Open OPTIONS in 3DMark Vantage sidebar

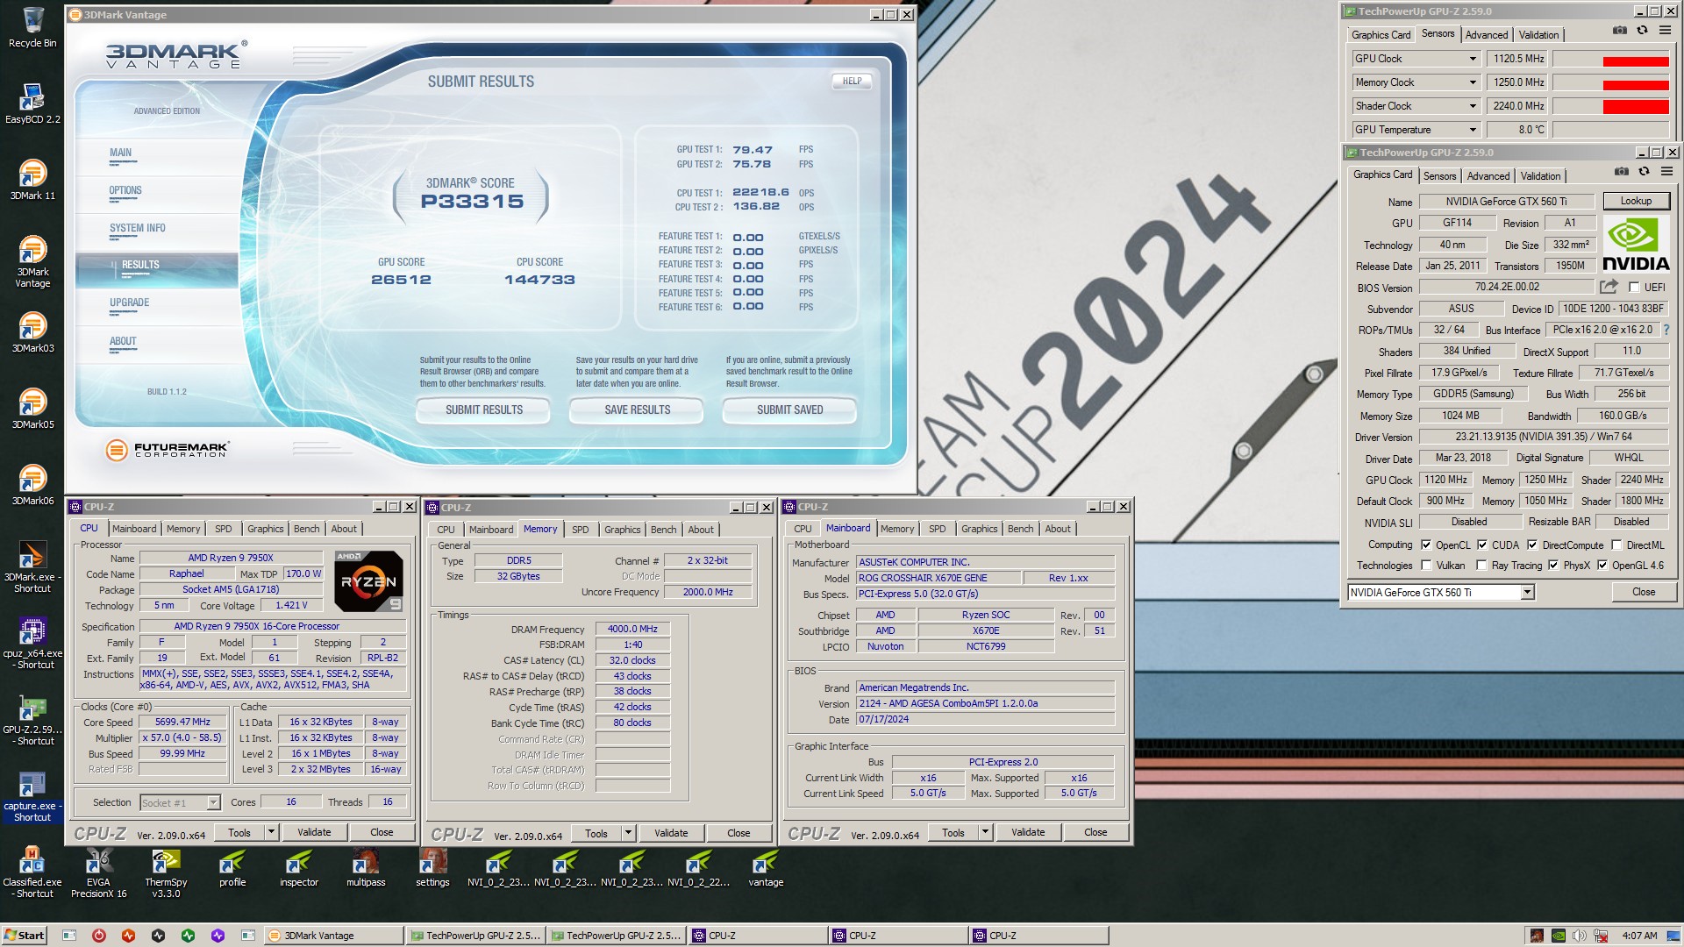coord(125,190)
